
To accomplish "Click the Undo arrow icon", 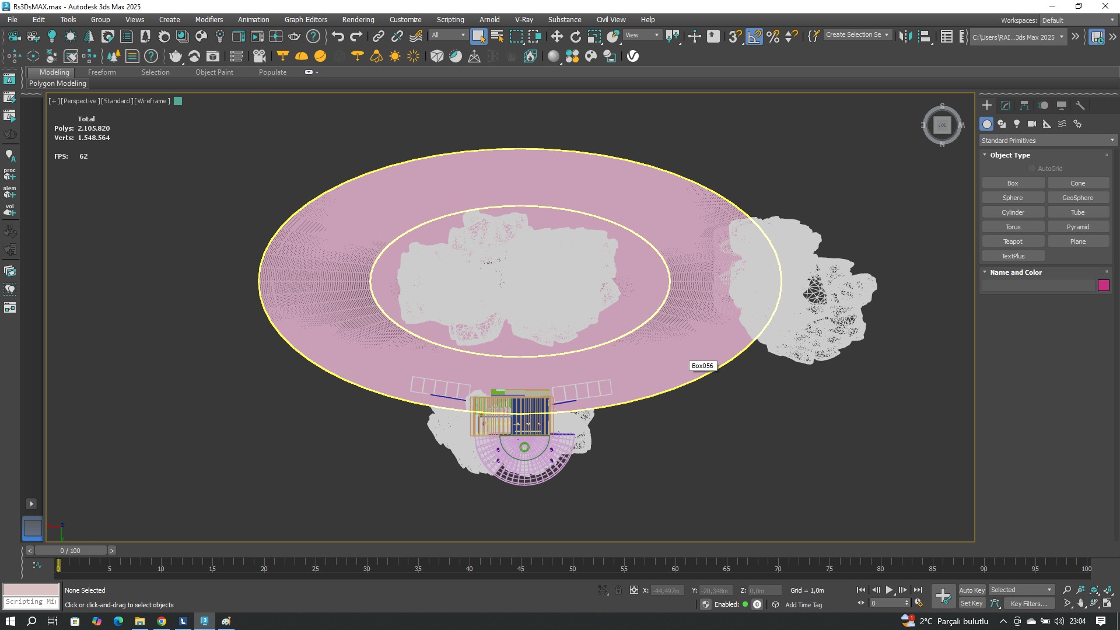I will pyautogui.click(x=337, y=36).
